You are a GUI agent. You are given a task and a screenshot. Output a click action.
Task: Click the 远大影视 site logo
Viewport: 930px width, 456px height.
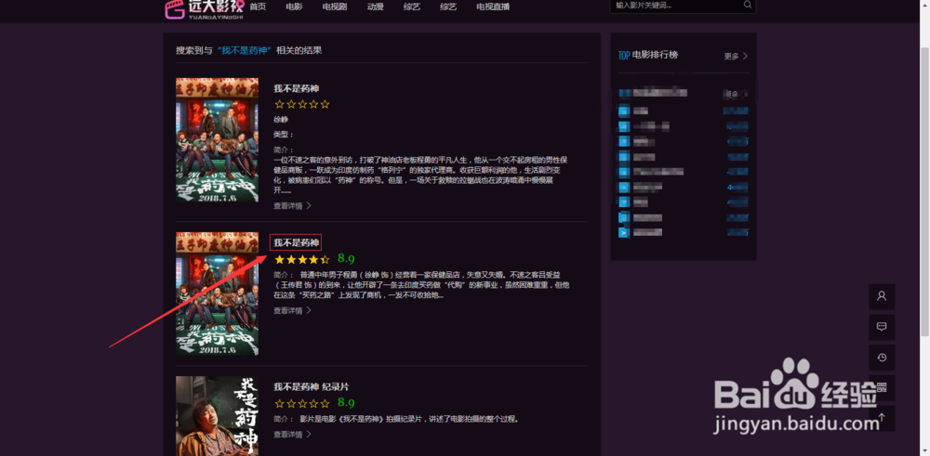[204, 9]
